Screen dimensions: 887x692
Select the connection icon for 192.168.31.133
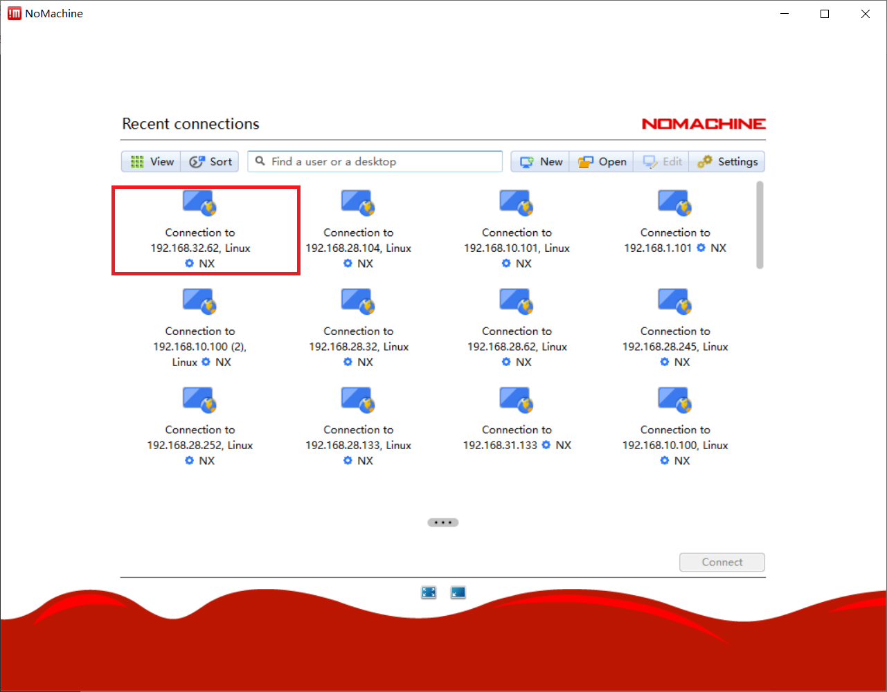click(x=517, y=400)
